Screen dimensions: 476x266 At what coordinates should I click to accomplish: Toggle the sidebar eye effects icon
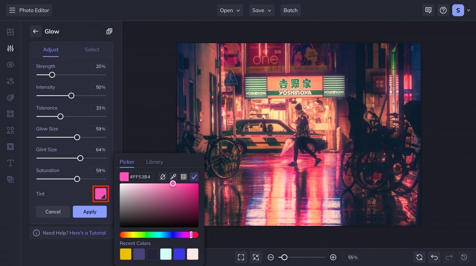10,65
